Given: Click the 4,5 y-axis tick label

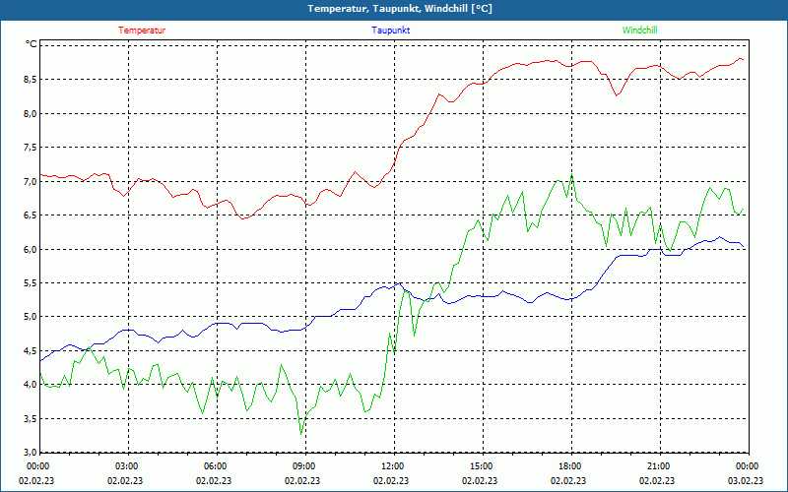Looking at the screenshot, I should pyautogui.click(x=32, y=350).
